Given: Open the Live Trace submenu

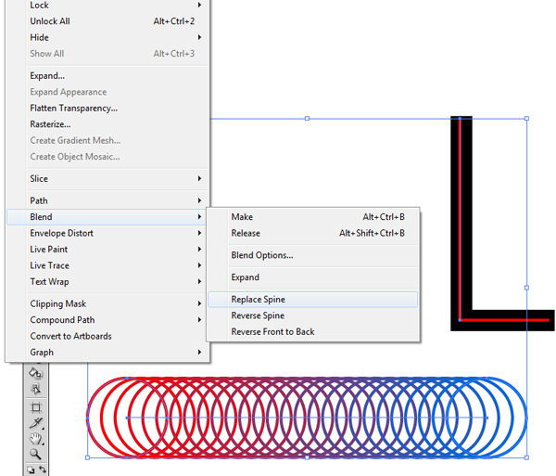Looking at the screenshot, I should pyautogui.click(x=108, y=265).
